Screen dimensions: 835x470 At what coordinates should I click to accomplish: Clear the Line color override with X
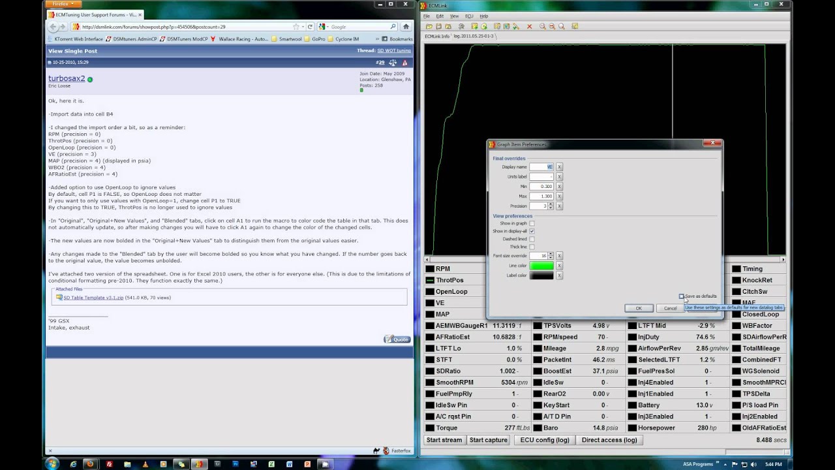point(559,266)
